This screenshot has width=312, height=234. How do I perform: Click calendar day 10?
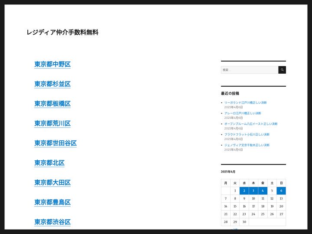click(253, 198)
